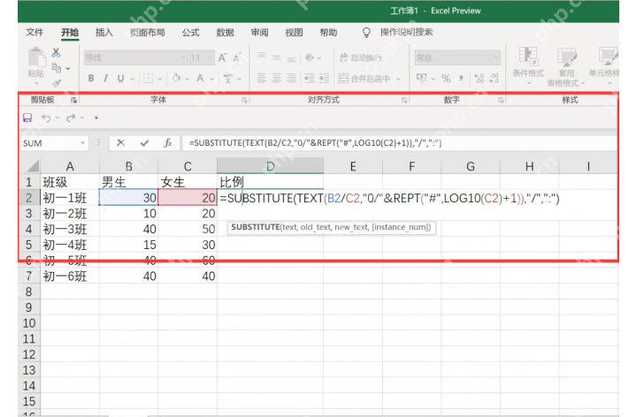
Task: Open the Clipboard (剪贴板) dialog launcher
Action: 74,100
